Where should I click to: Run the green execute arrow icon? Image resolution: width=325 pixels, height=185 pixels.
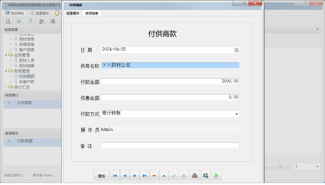[216, 175]
